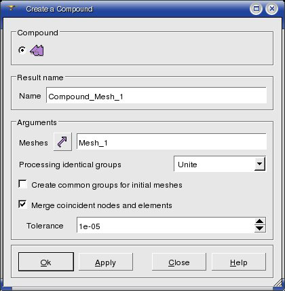Select the Compound radio button
285x291 pixels.
click(22, 50)
